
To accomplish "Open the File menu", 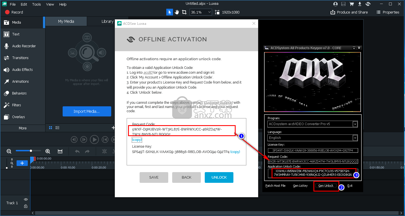I will [13, 4].
